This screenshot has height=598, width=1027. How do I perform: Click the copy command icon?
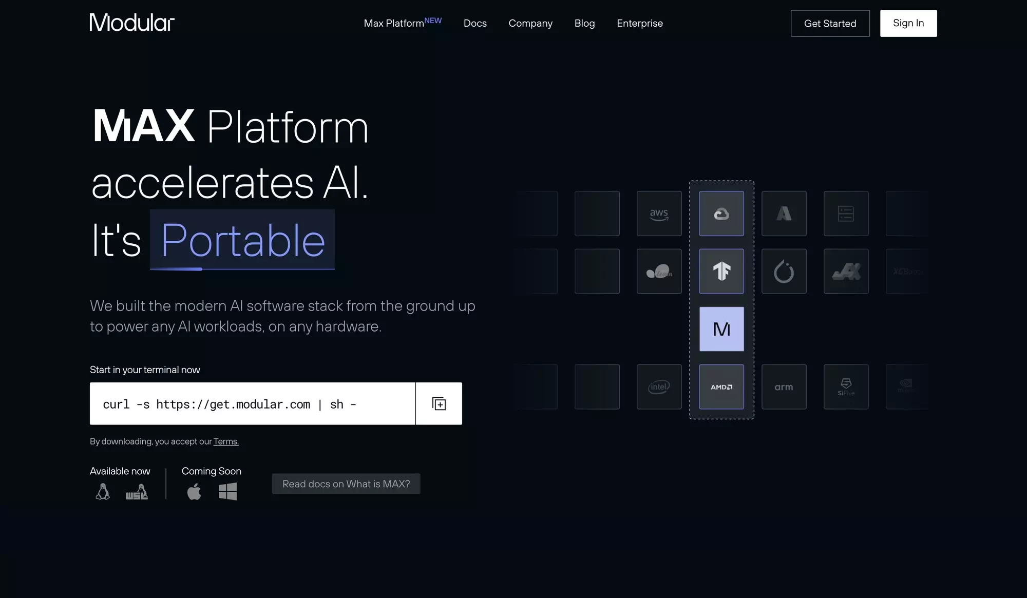pos(439,403)
